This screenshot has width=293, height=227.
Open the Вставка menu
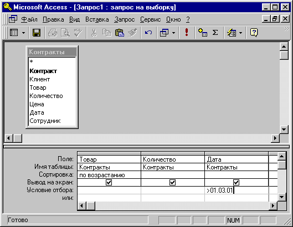point(97,19)
